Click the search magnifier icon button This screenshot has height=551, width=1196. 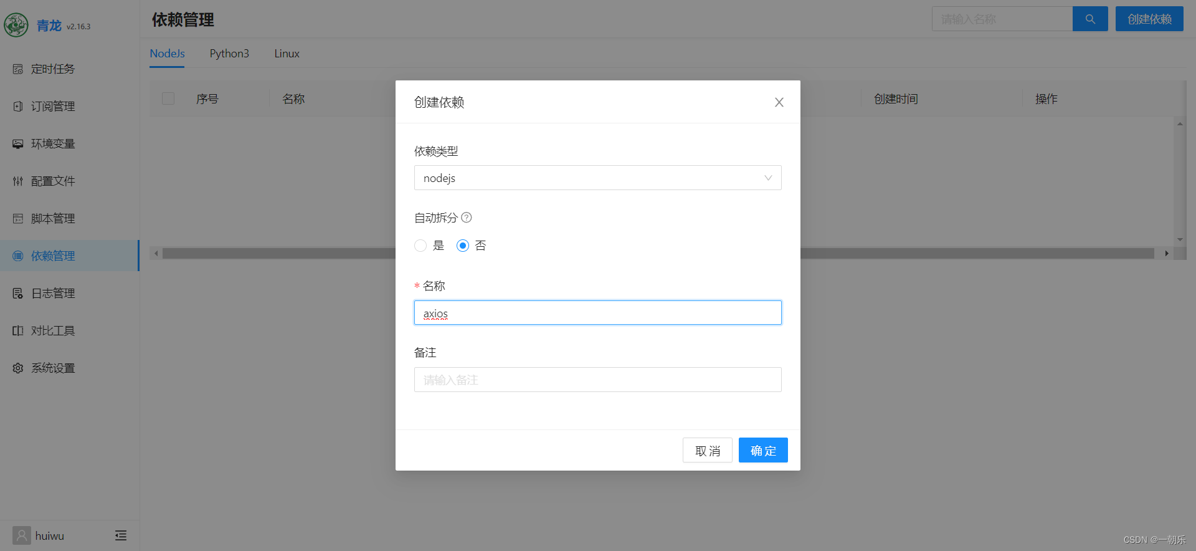[x=1089, y=19]
